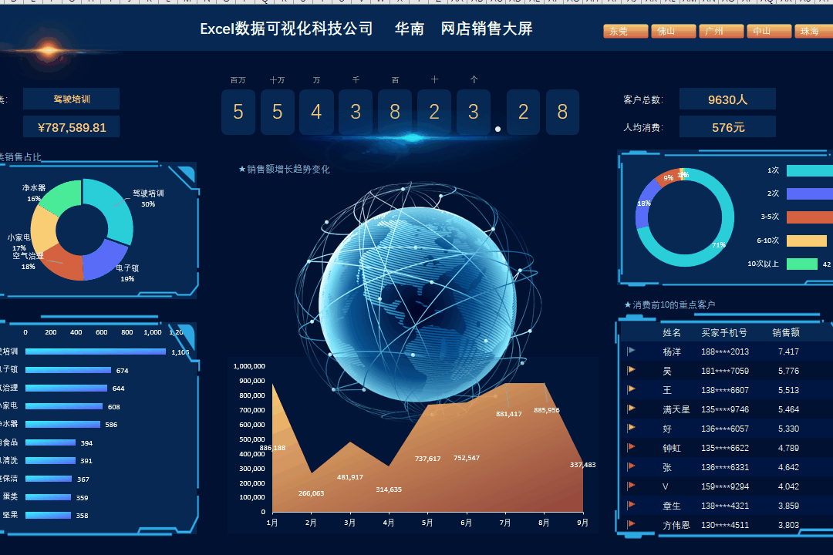
Task: Click the star before 销售额增长趋势变化 title
Action: (x=242, y=170)
